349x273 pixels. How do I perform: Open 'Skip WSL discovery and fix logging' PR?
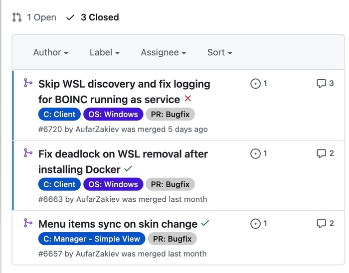124,84
